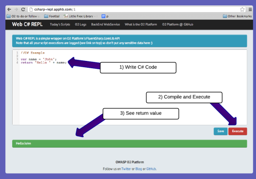Open the Footbal bookmark folder
This screenshot has height=179, width=256.
tap(52, 16)
